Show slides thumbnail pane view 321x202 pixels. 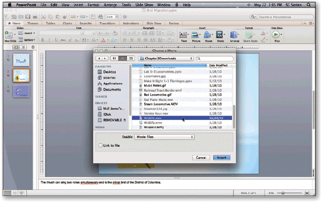(x=16, y=47)
